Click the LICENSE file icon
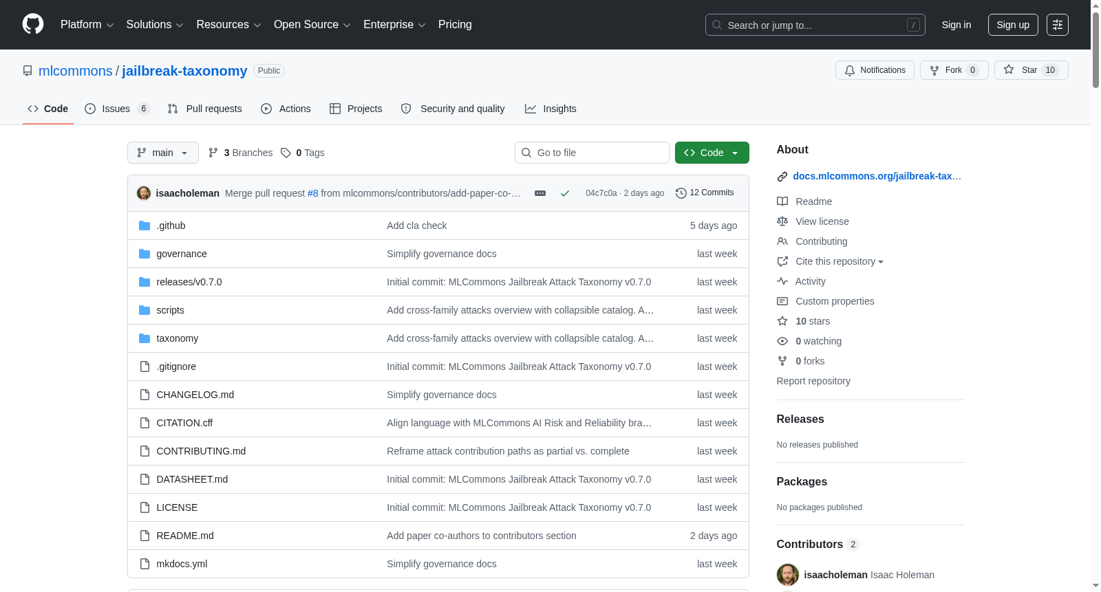The width and height of the screenshot is (1101, 592). (145, 507)
